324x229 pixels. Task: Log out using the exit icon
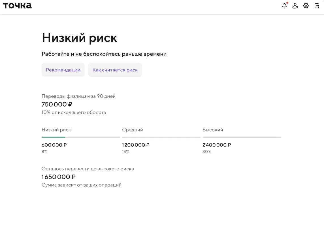pyautogui.click(x=317, y=6)
